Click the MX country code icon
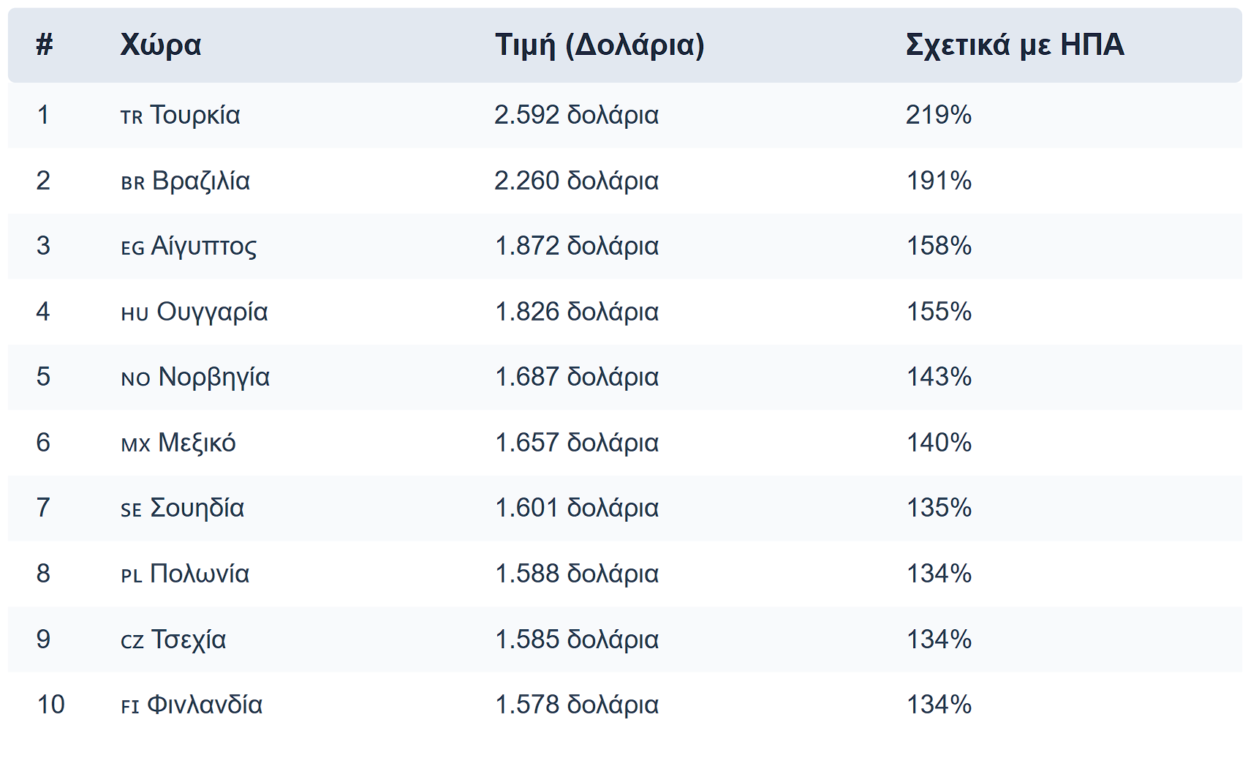Screen dimensions: 1248x758 135,445
